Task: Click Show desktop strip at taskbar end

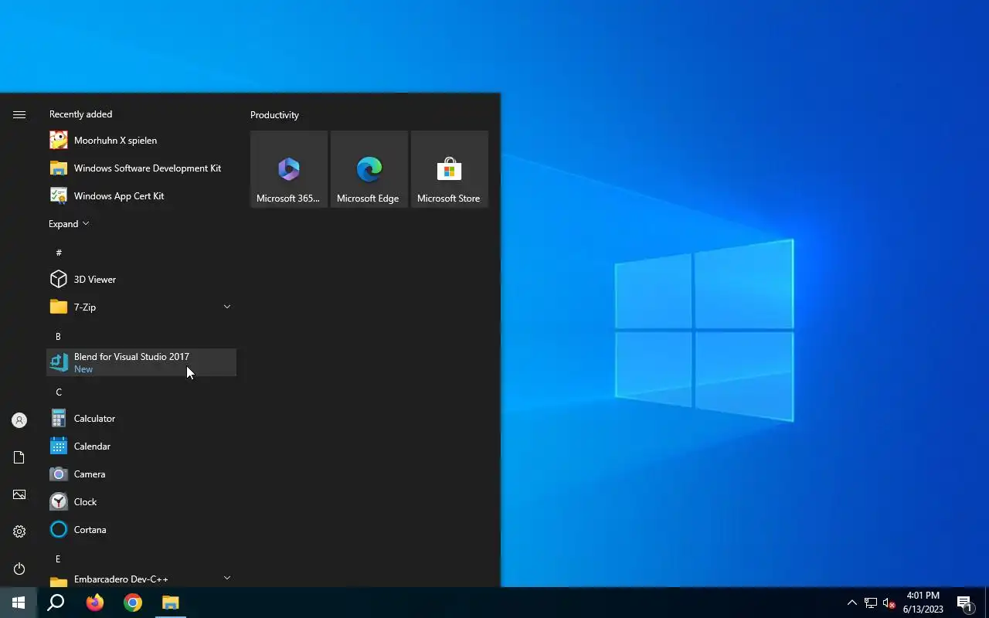Action: (987, 603)
